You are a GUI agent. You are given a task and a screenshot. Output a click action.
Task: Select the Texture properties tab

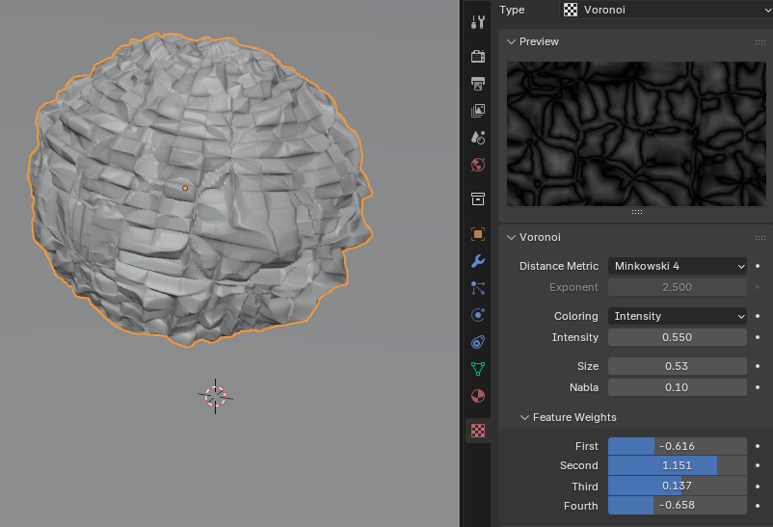coord(477,430)
